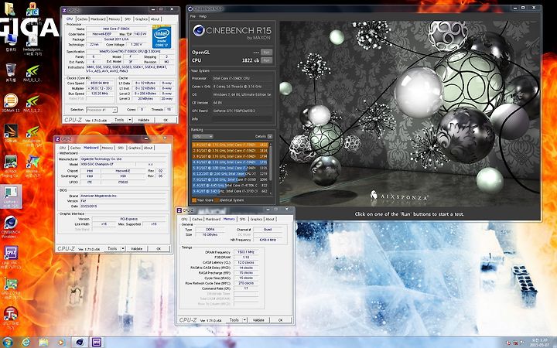Open Windows Media Player from the taskbar

pyautogui.click(x=61, y=342)
